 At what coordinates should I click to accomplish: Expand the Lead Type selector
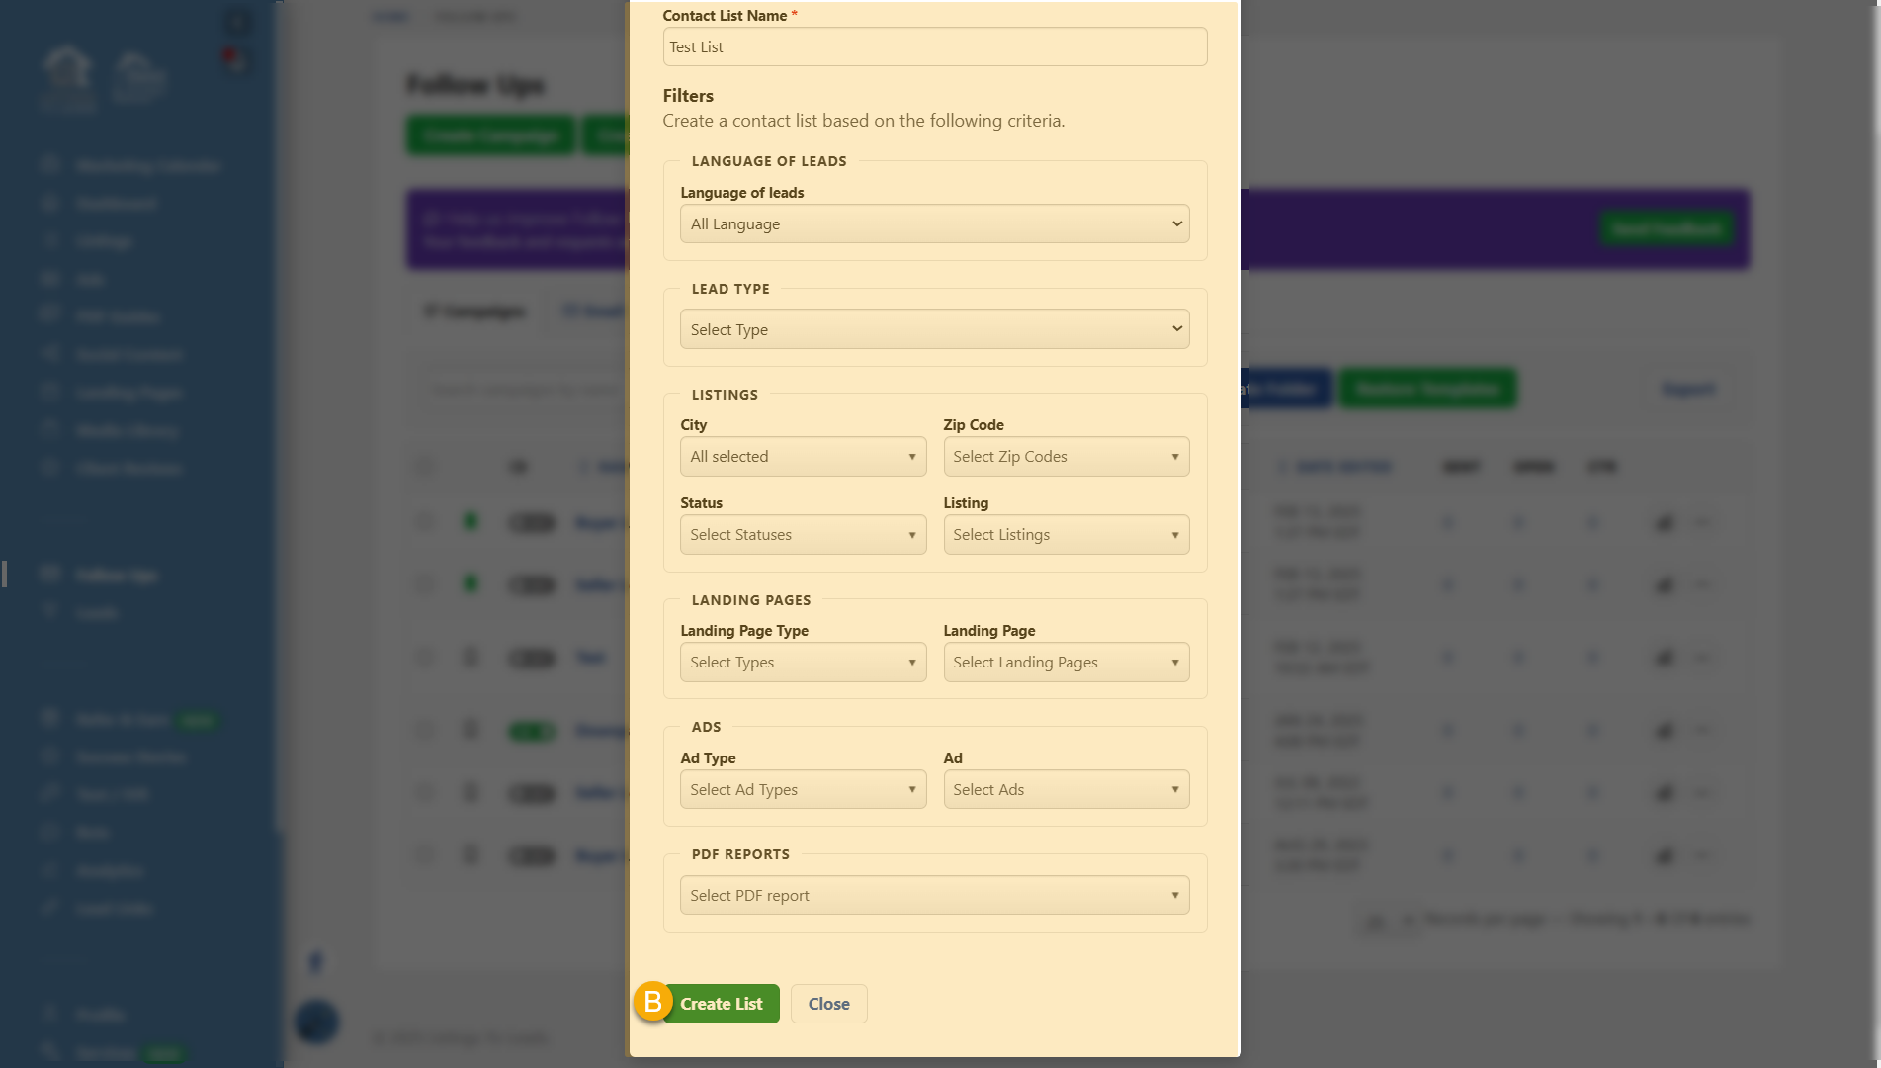coord(934,328)
